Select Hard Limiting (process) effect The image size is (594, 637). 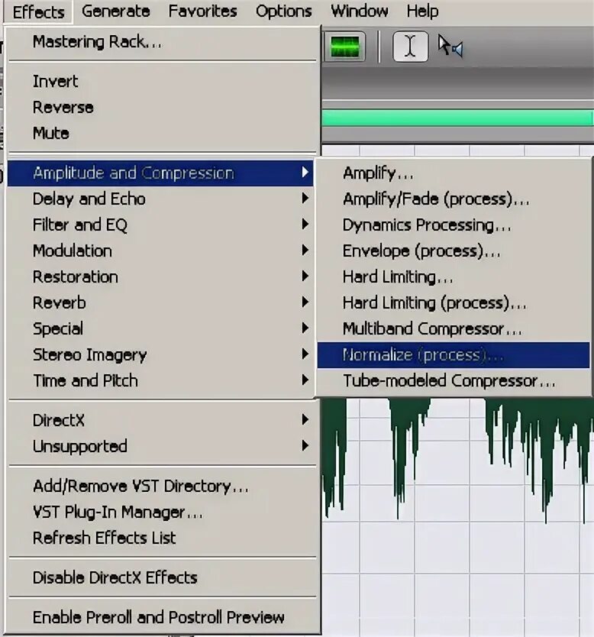454,303
